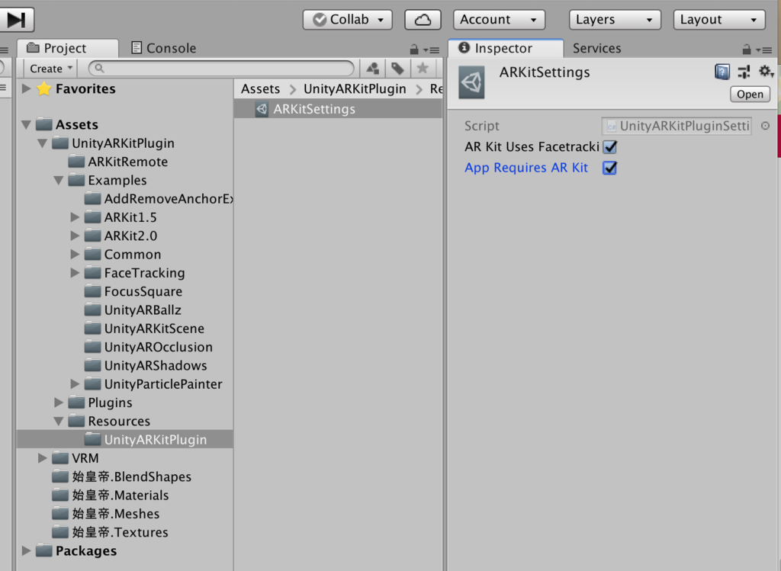781x571 pixels.
Task: Click the cloud Services button
Action: (423, 20)
